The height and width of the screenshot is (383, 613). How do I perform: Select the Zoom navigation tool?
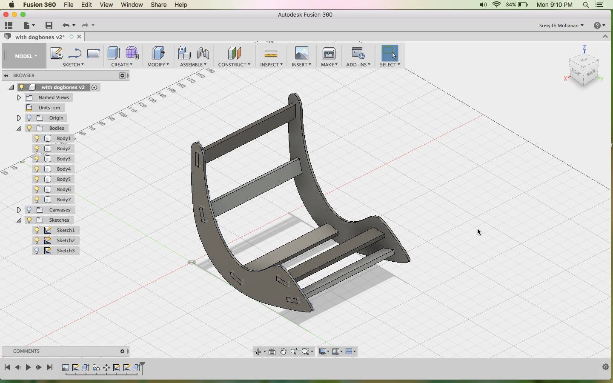(294, 352)
